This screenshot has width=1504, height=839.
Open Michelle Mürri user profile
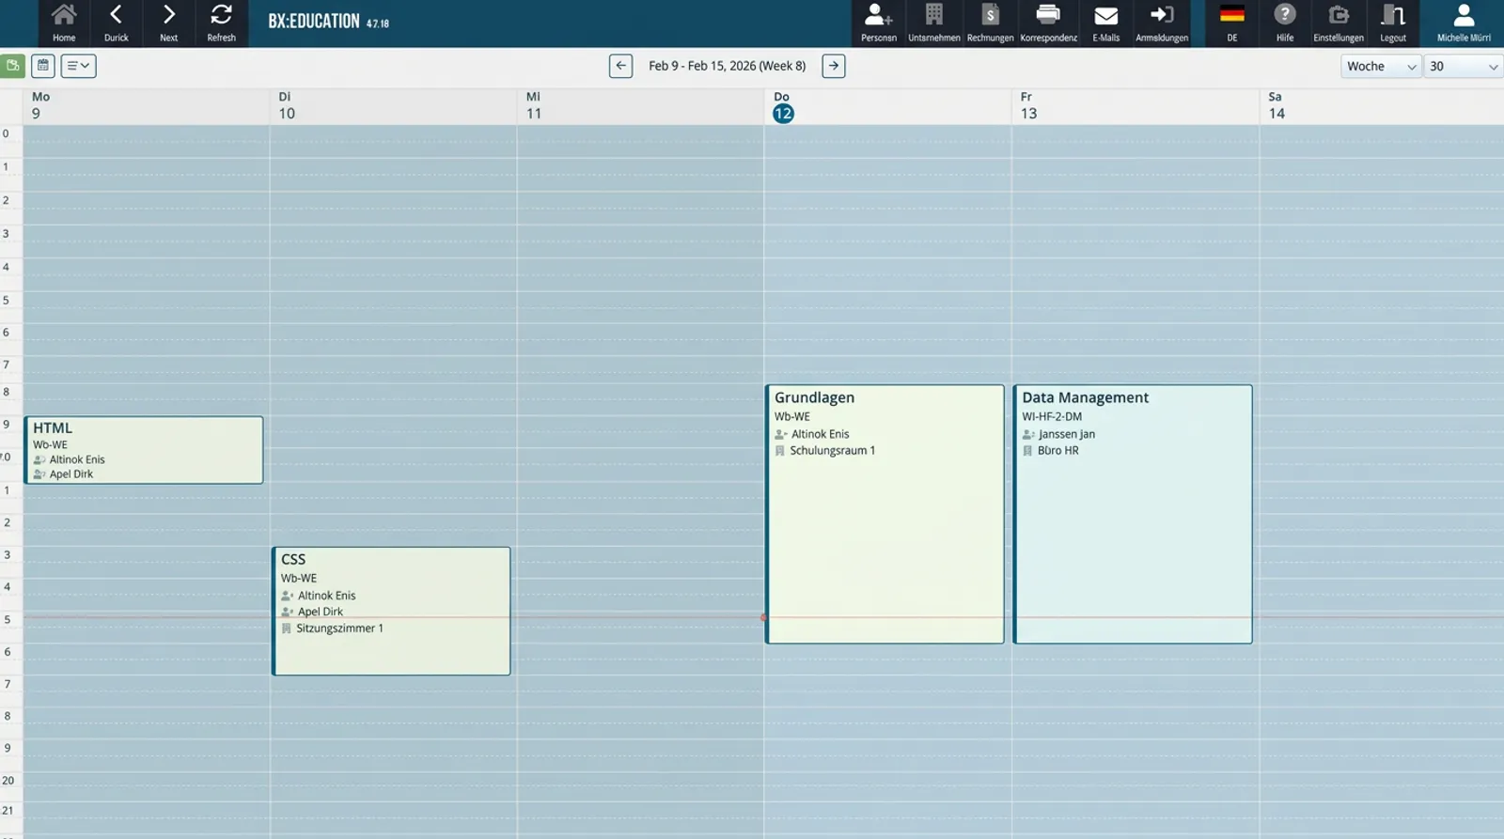(1464, 23)
